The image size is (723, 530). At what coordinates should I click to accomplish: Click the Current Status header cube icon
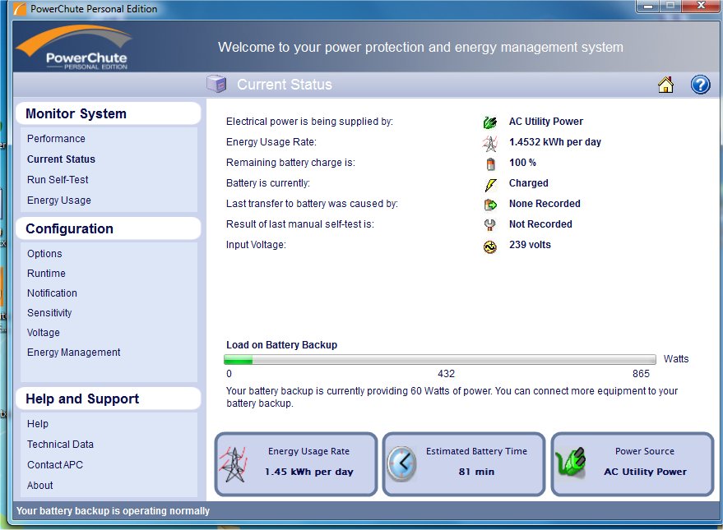216,85
